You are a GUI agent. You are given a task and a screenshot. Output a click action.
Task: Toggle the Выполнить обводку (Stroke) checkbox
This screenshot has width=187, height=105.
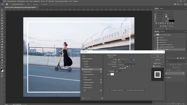(82, 69)
